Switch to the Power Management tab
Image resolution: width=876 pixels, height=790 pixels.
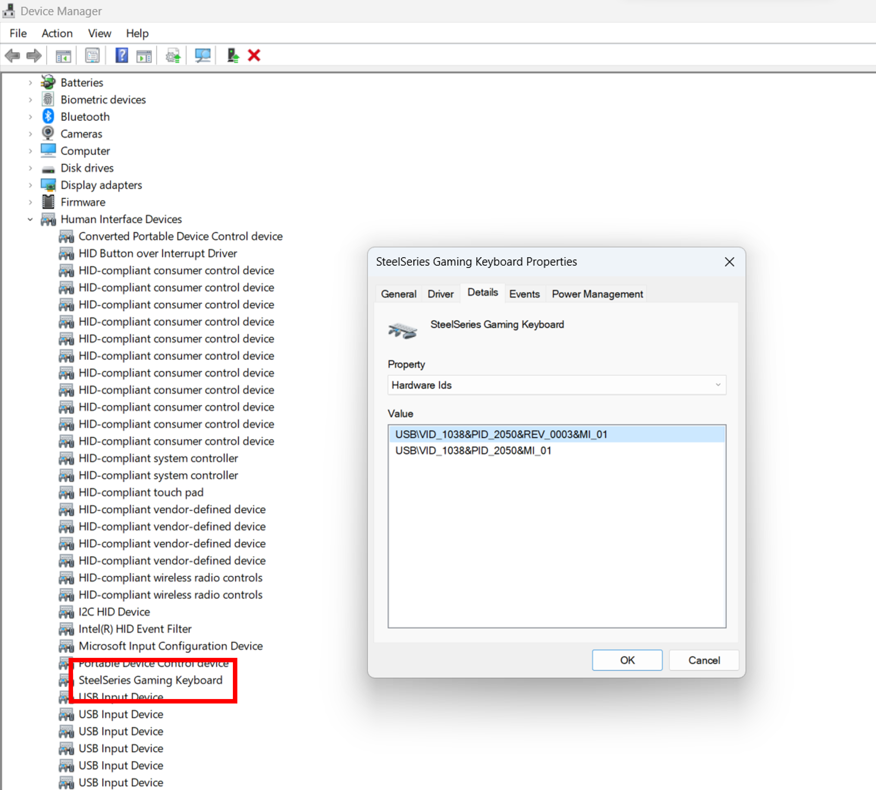click(x=597, y=294)
